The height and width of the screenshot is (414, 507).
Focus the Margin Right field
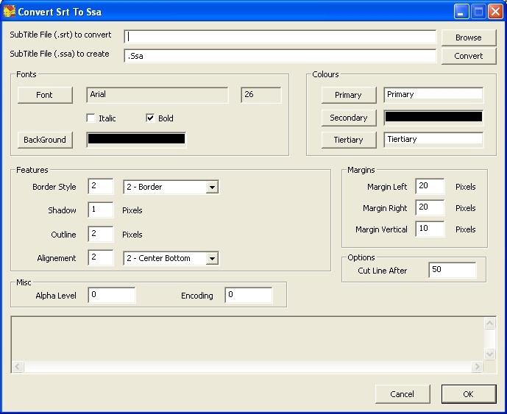point(430,207)
